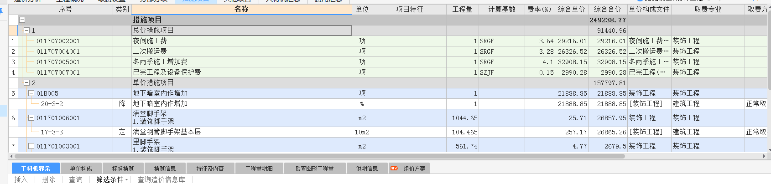Select the total cell 157797.81
771x184 pixels.
[x=608, y=83]
